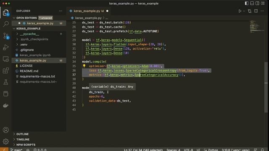The height and width of the screenshot is (151, 269).
Task: Open editor More Actions ellipsis
Action: pyautogui.click(x=262, y=11)
